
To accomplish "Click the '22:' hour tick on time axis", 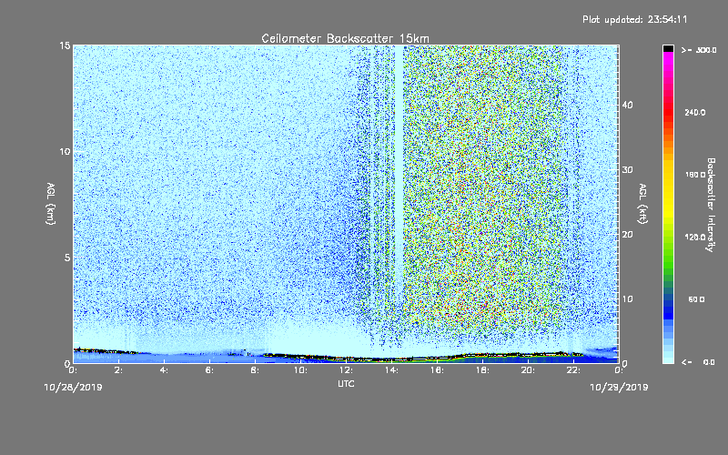I will point(574,370).
